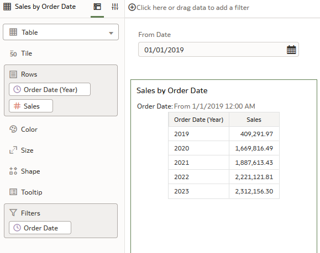Click the hash icon on Sales pill
This screenshot has height=253, width=320.
(17, 106)
